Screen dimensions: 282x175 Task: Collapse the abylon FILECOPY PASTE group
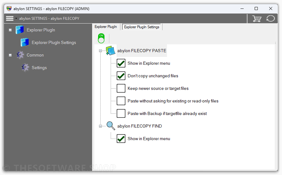click(x=100, y=51)
